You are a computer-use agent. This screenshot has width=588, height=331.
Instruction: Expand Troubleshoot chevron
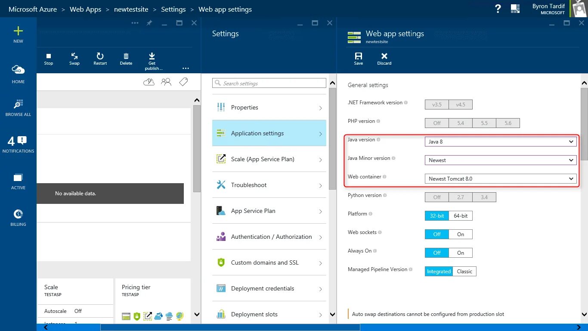321,185
